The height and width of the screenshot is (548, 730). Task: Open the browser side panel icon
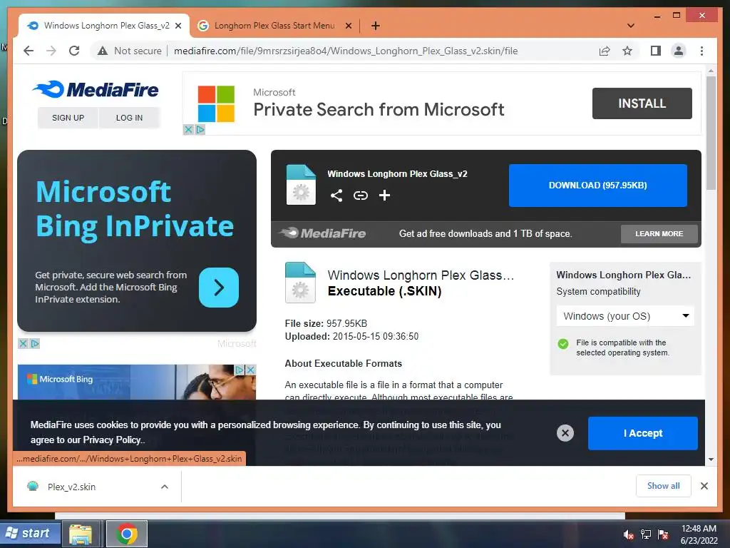coord(656,51)
